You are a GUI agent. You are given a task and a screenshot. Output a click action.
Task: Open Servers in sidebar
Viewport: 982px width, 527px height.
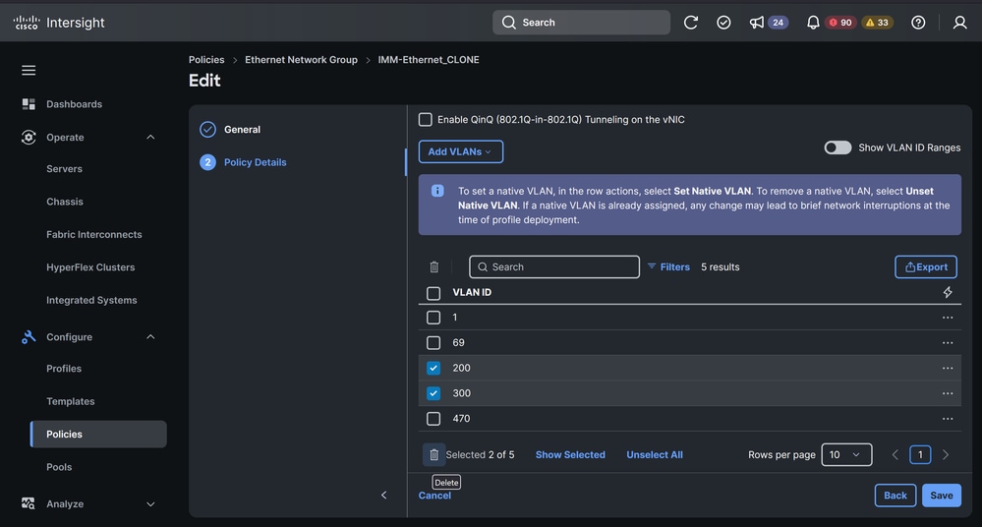pos(65,168)
